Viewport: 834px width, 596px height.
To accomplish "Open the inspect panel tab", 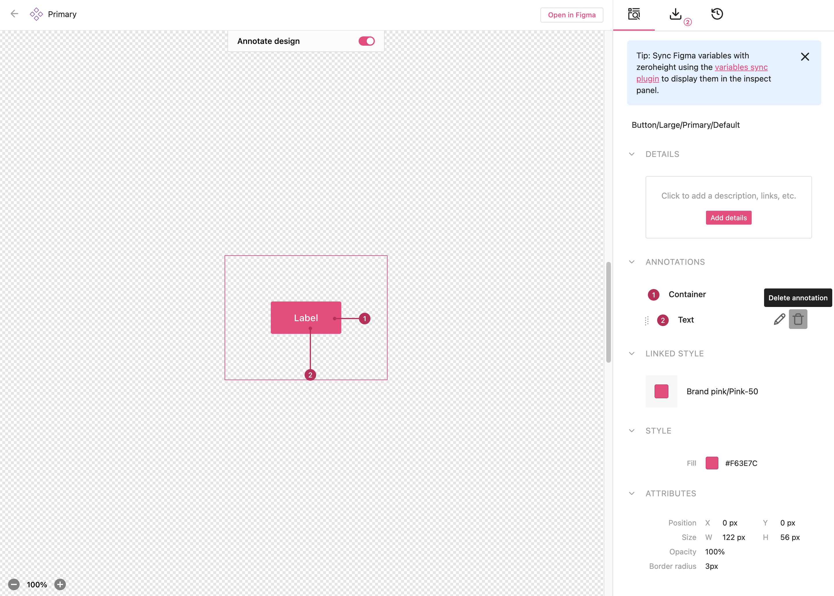I will tap(634, 14).
